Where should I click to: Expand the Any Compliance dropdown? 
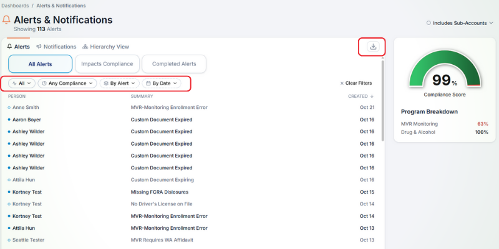click(x=67, y=83)
